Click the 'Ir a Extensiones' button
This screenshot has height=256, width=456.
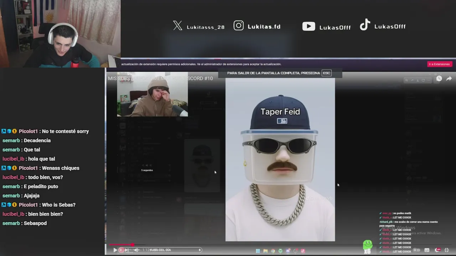(439, 64)
